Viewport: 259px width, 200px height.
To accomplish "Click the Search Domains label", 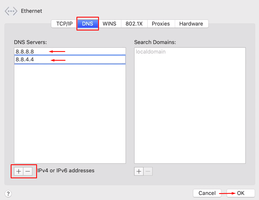I will coord(155,42).
